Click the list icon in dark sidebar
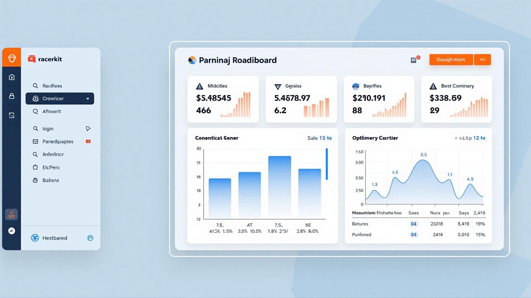 click(x=12, y=115)
